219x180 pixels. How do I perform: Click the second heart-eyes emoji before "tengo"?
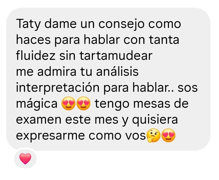[84, 103]
